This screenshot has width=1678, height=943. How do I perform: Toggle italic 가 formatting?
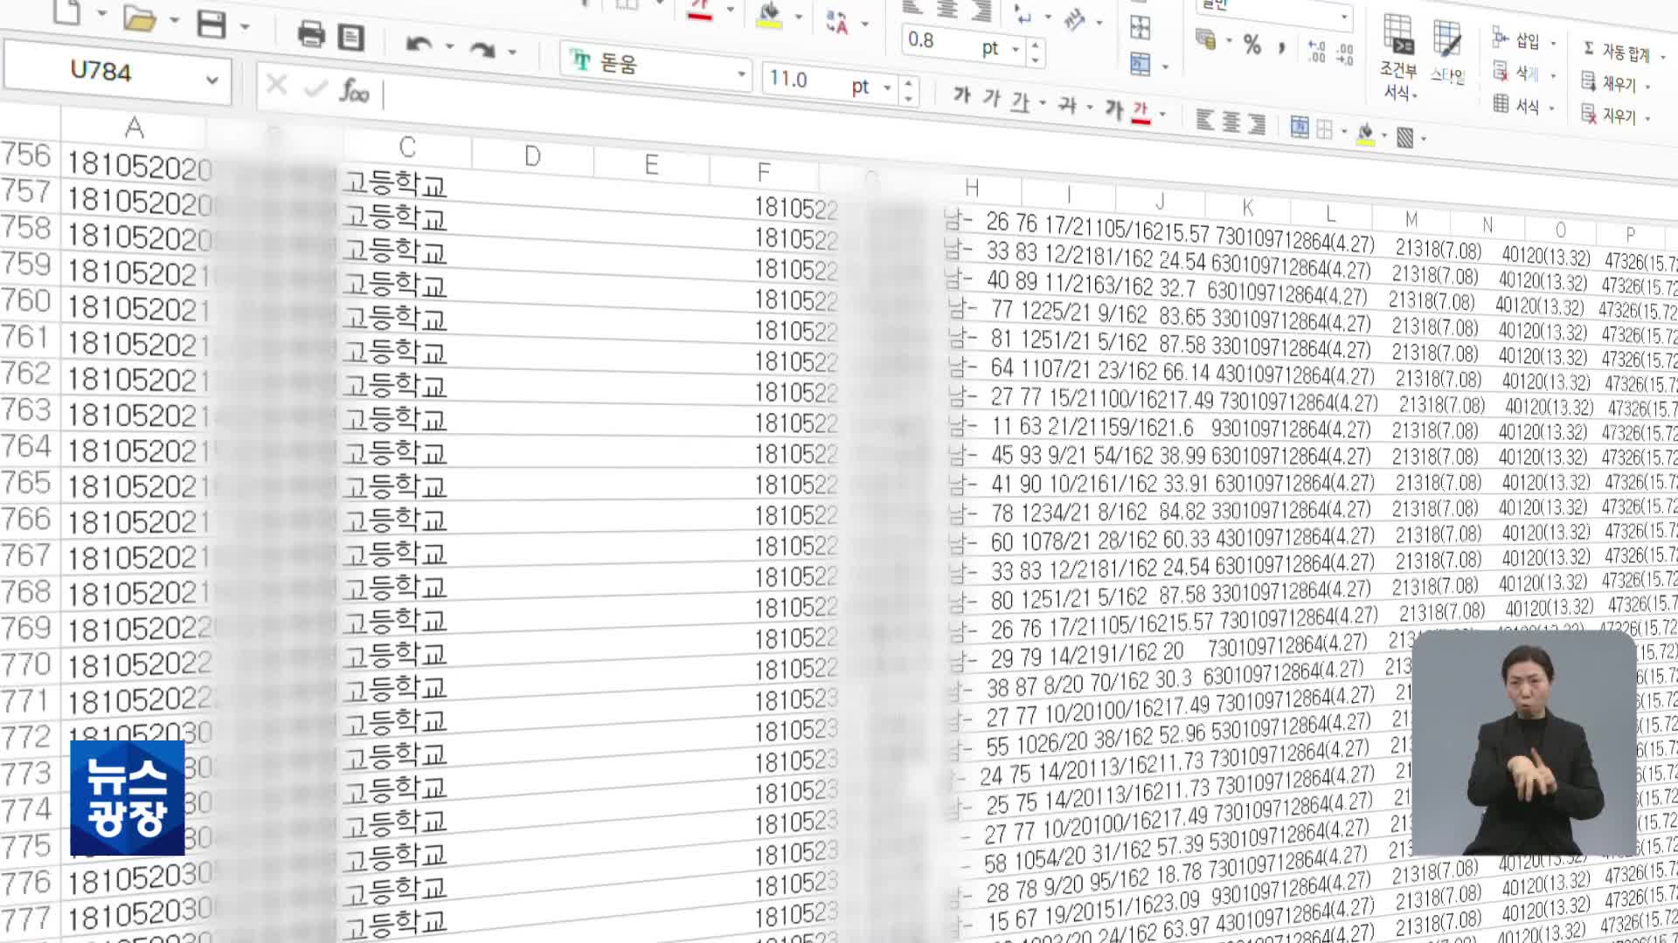point(991,98)
